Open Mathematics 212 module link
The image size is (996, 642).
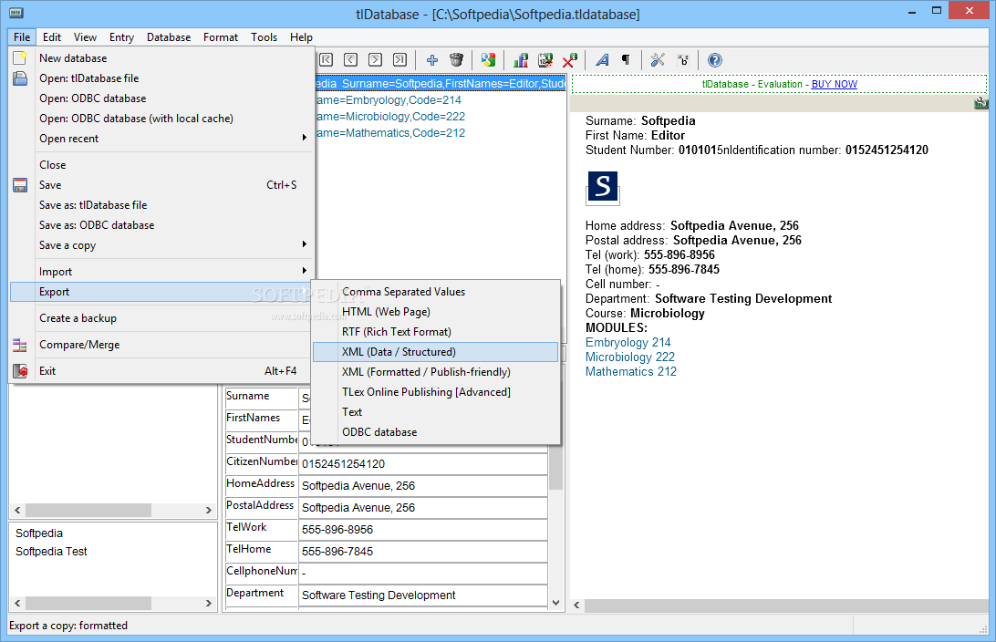(631, 372)
